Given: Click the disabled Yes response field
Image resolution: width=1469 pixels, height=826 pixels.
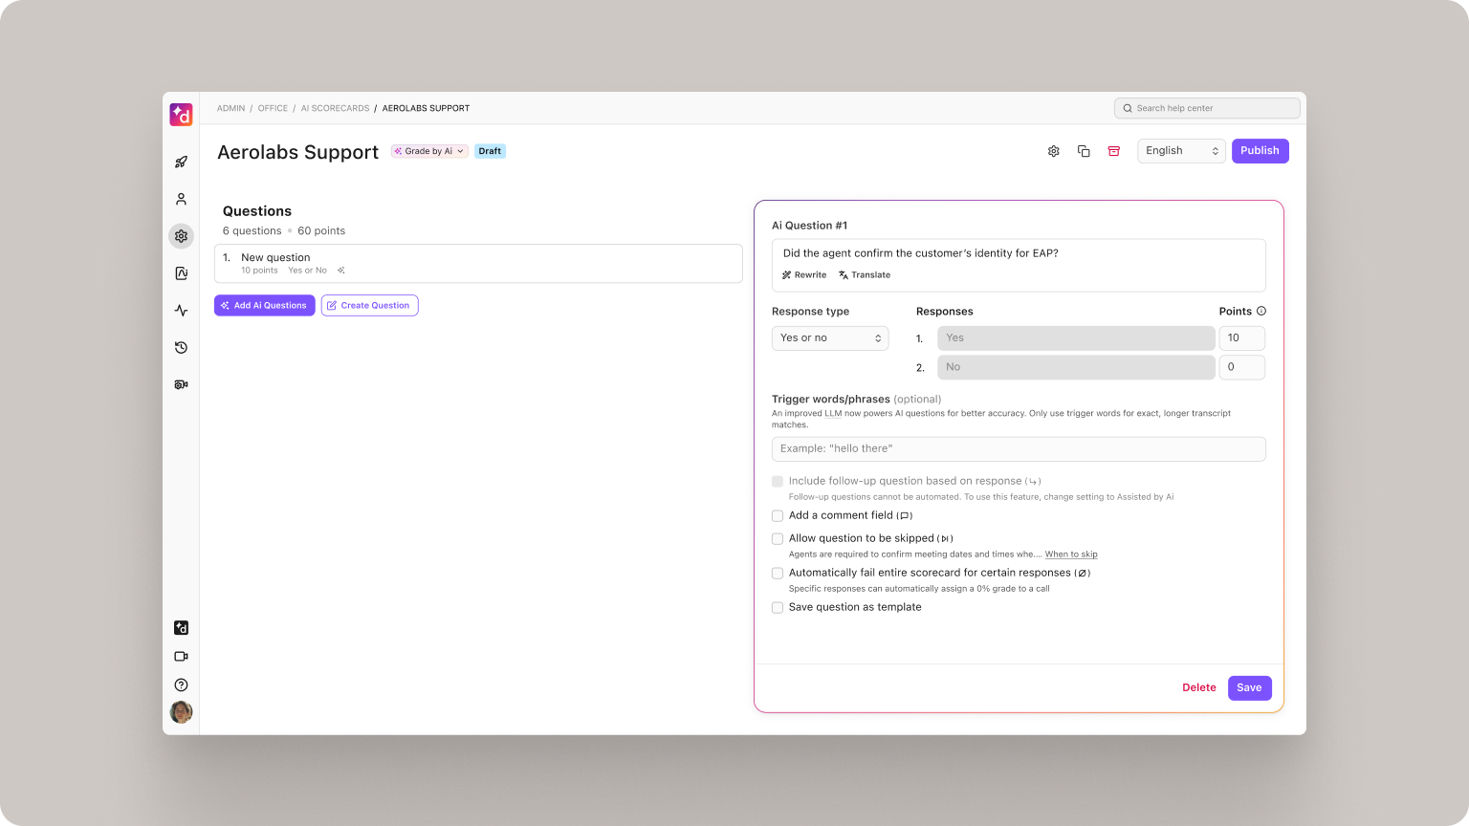Looking at the screenshot, I should (x=1076, y=338).
